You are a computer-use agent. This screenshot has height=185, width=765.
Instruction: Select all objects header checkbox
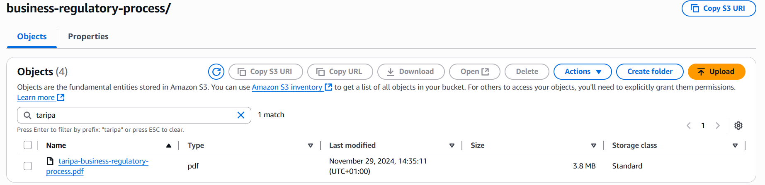tap(28, 145)
